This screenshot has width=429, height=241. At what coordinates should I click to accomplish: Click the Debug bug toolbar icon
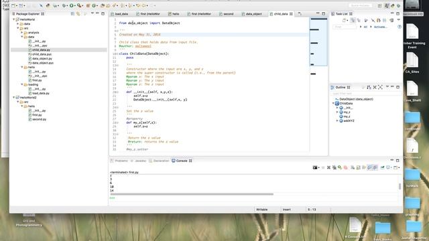pyautogui.click(x=64, y=5)
